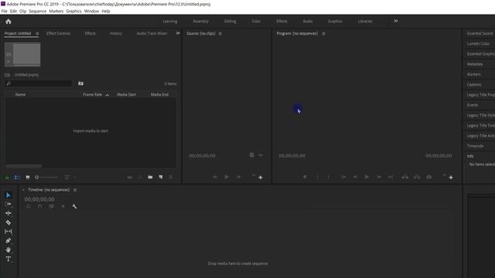
Task: Switch to the Editing workspace
Action: [x=230, y=22]
